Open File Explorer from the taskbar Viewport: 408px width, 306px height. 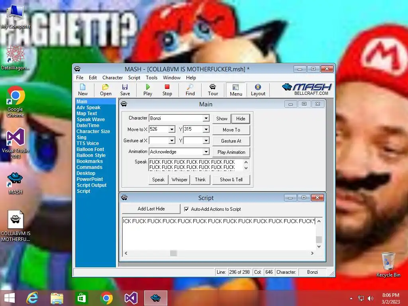[x=57, y=298]
